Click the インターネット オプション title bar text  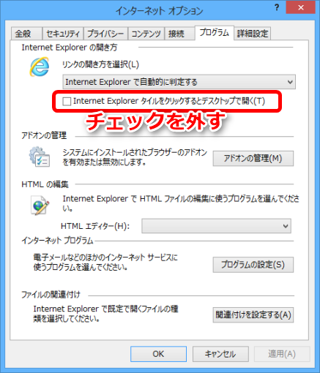(159, 11)
